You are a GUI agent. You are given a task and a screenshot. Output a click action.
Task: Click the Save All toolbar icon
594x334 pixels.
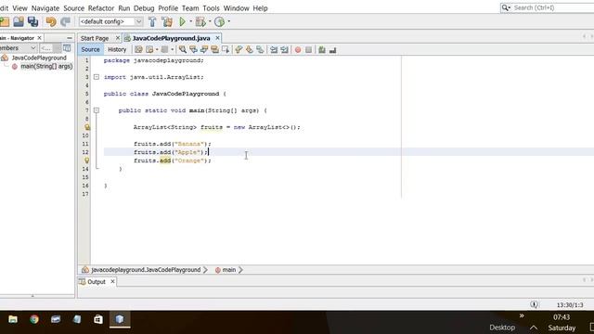[33, 21]
